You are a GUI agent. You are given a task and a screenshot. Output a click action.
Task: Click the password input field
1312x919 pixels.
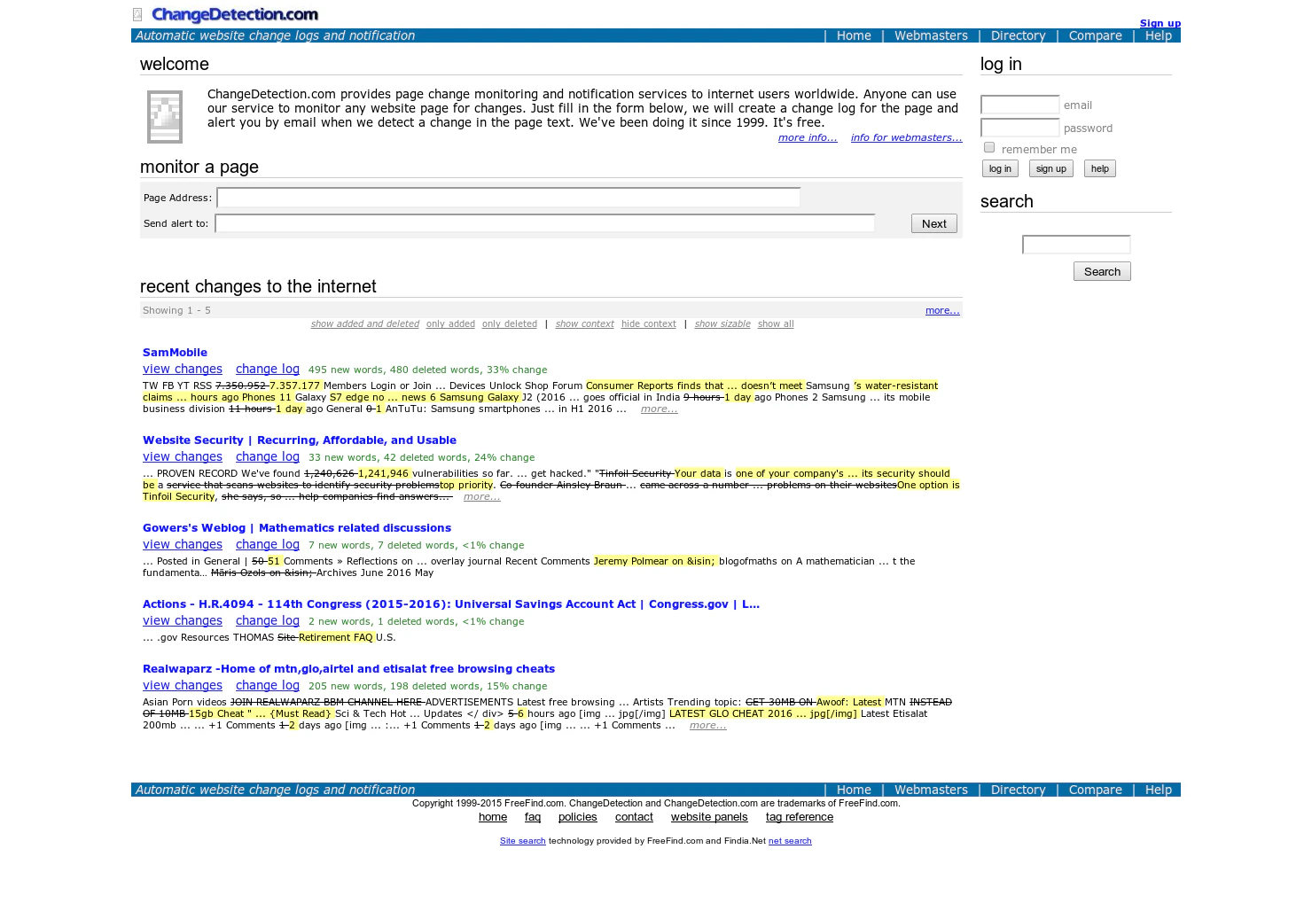click(x=1020, y=128)
